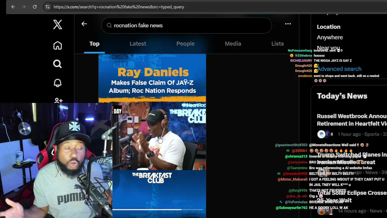The width and height of the screenshot is (387, 218).
Task: Reload the page with the refresh icon
Action: 34,7
